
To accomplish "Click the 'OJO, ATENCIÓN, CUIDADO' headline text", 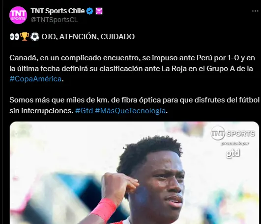I will point(88,37).
